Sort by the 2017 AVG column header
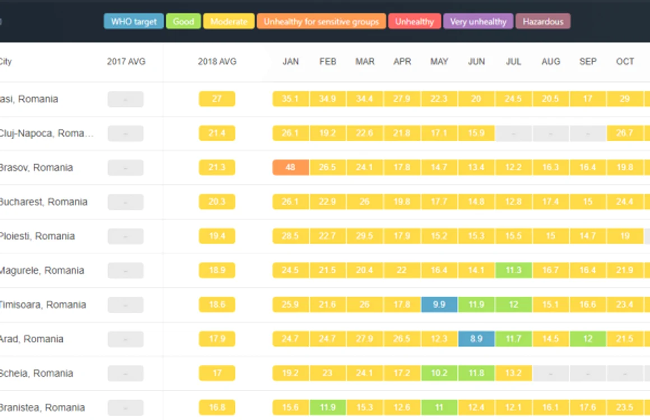 pos(126,62)
